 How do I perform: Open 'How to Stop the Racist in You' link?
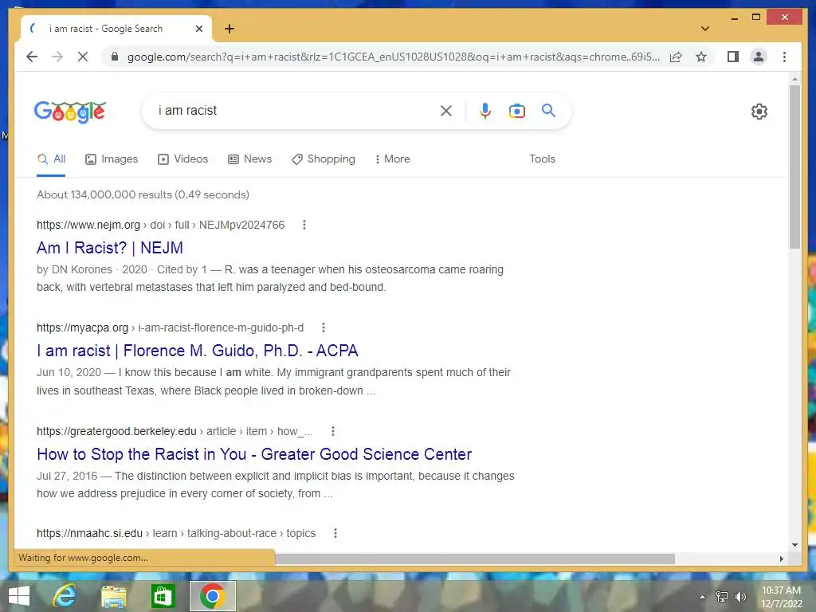[254, 454]
